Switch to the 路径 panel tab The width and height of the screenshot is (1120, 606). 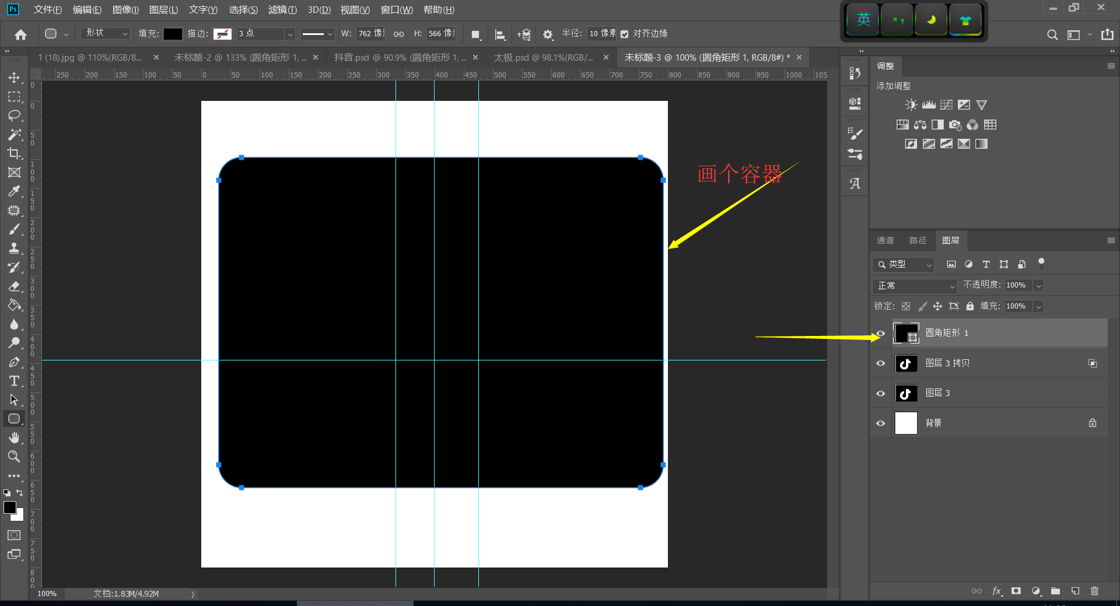[x=918, y=240]
